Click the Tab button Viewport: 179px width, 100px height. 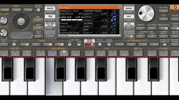[x=50, y=20]
